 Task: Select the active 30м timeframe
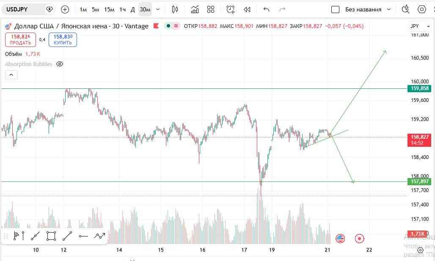pos(145,9)
